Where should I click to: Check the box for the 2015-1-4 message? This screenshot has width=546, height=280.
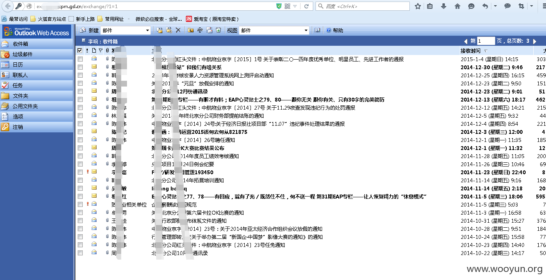click(x=80, y=59)
